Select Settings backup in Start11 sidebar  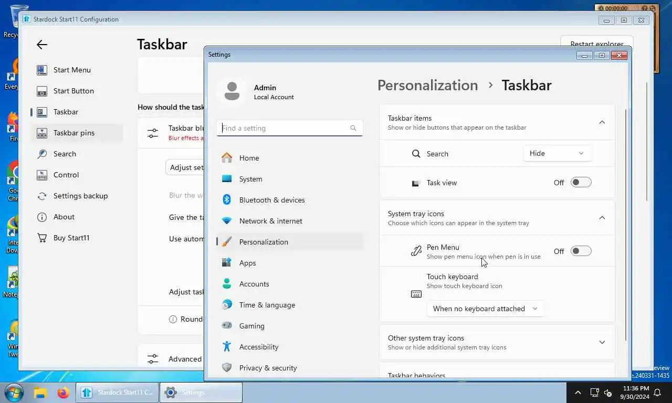pos(77,196)
